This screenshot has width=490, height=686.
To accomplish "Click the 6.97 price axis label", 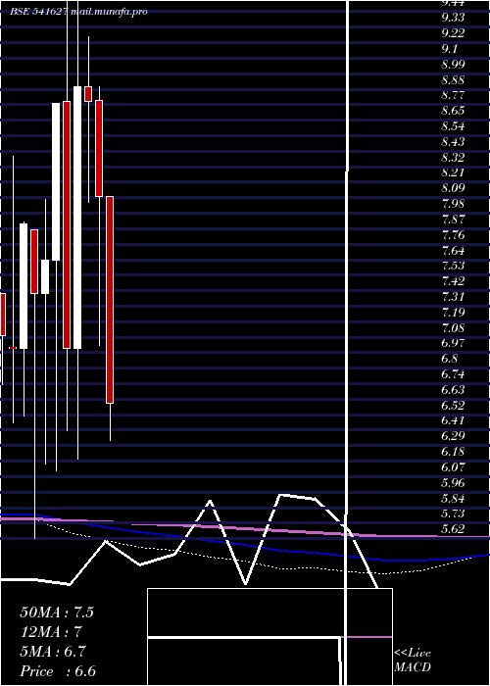I will click(x=453, y=343).
